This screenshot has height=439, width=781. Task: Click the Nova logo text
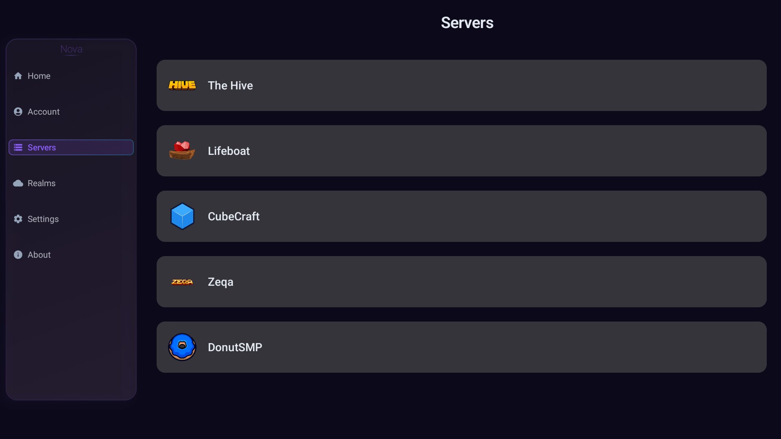(x=71, y=49)
